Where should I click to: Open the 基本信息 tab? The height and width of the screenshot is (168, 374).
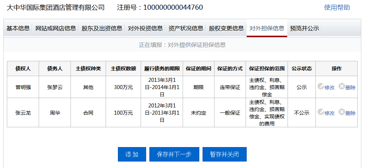(x=18, y=28)
